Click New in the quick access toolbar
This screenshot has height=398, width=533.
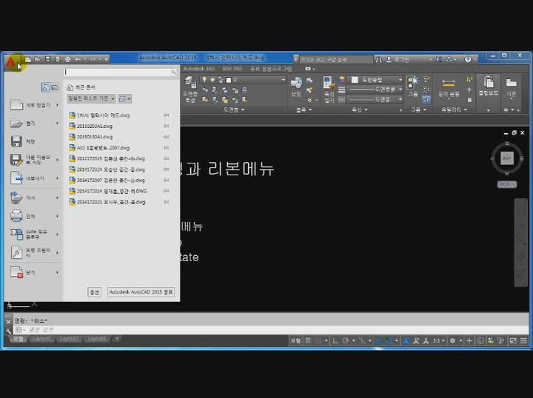28,59
